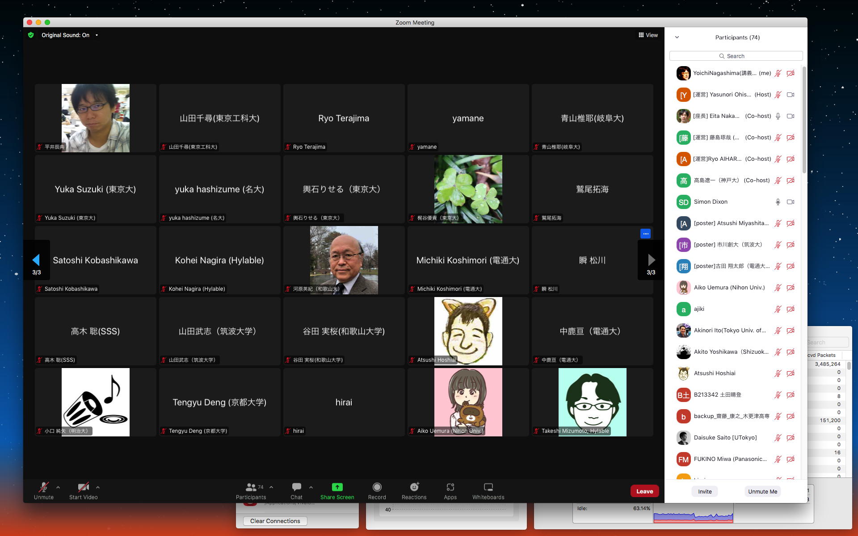
Task: Click the participants Search field
Action: [736, 56]
